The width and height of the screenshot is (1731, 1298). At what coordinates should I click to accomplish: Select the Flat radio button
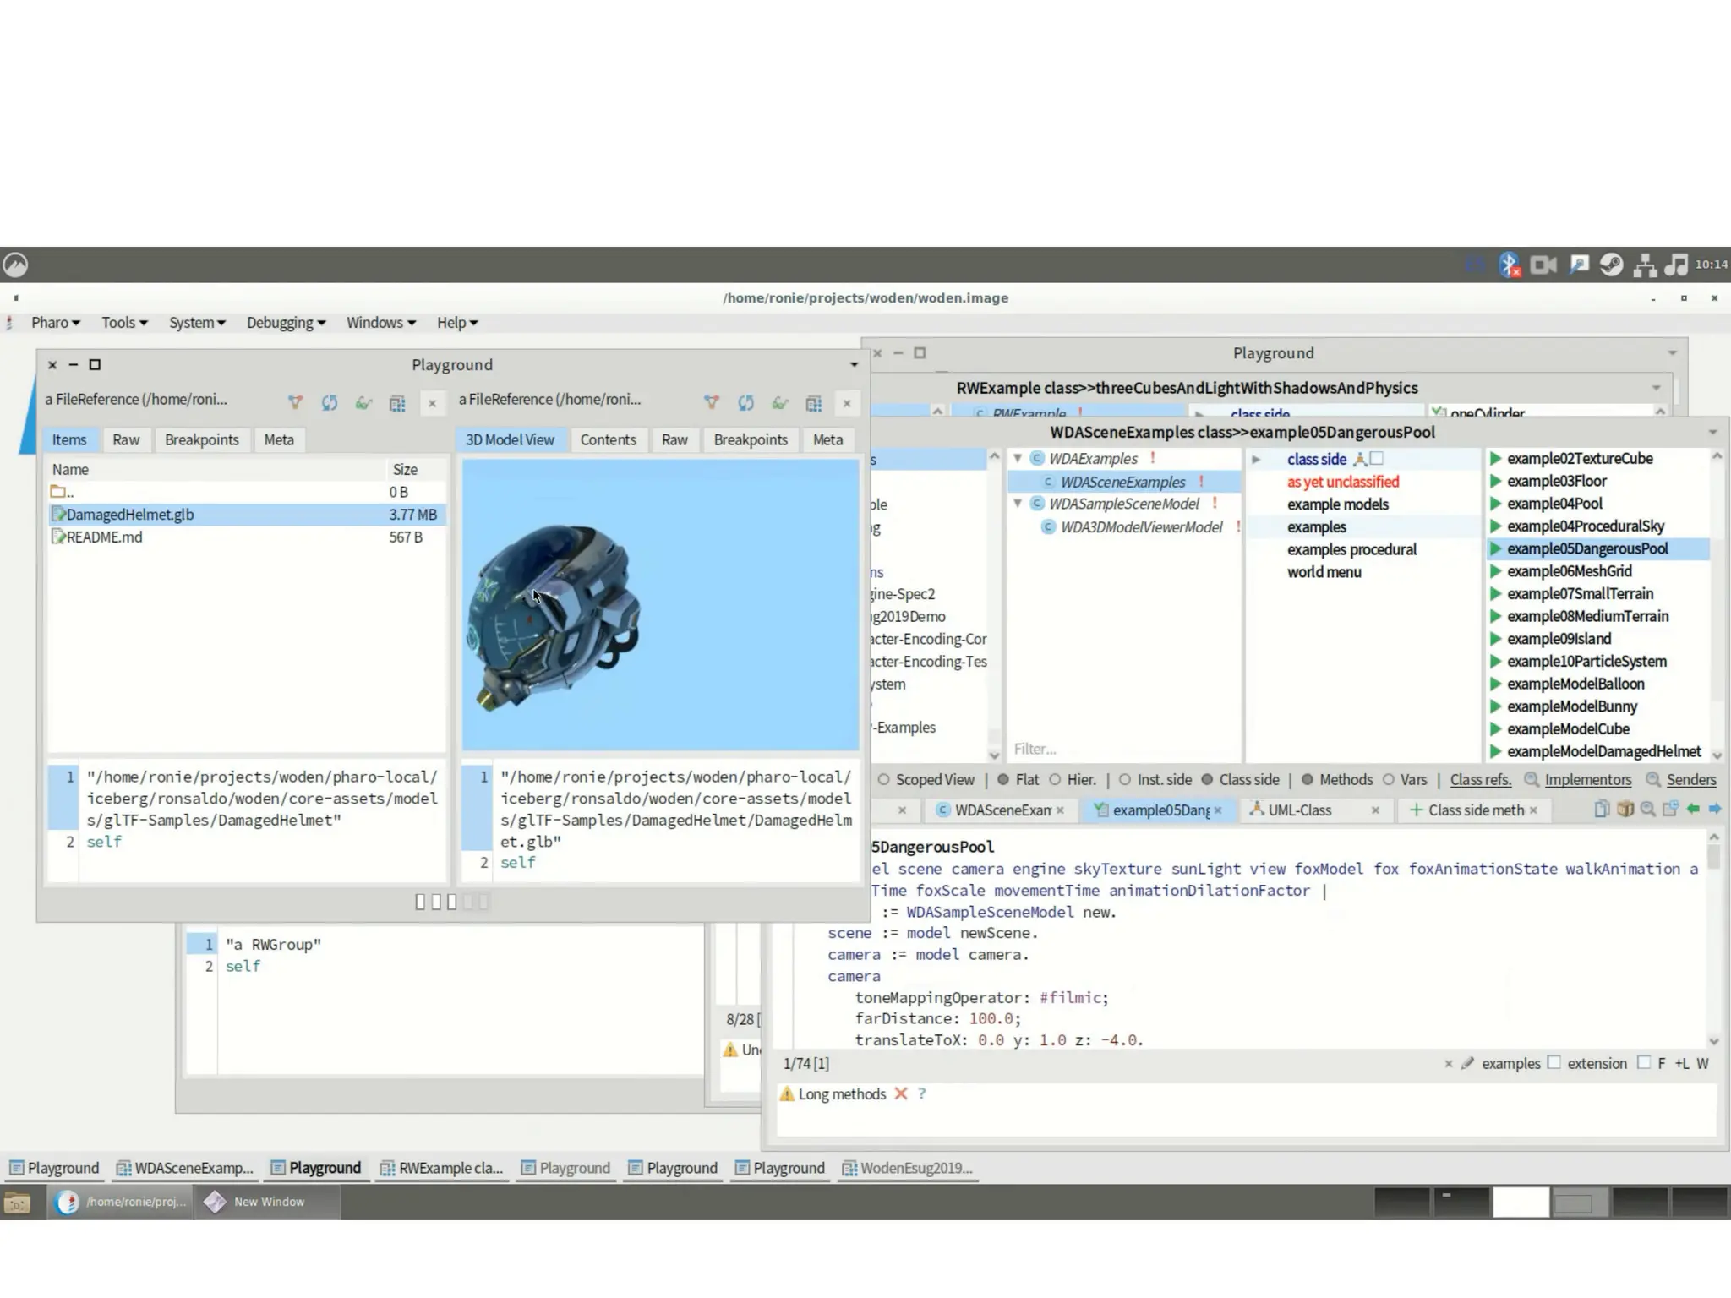pos(1003,780)
